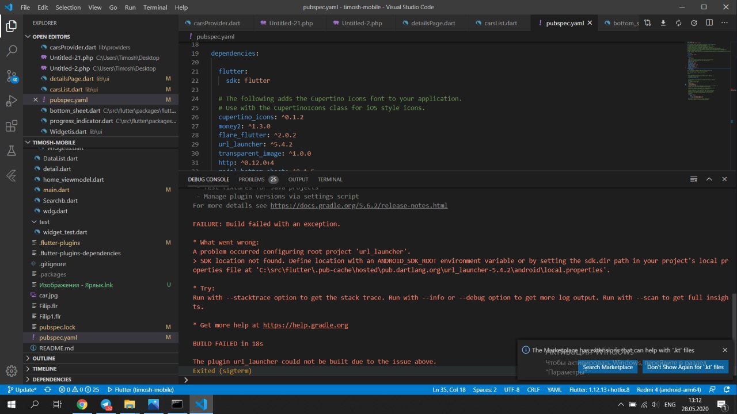Screen dimensions: 737x414
Task: Click the errors and warnings counter in status bar
Action: pos(79,389)
